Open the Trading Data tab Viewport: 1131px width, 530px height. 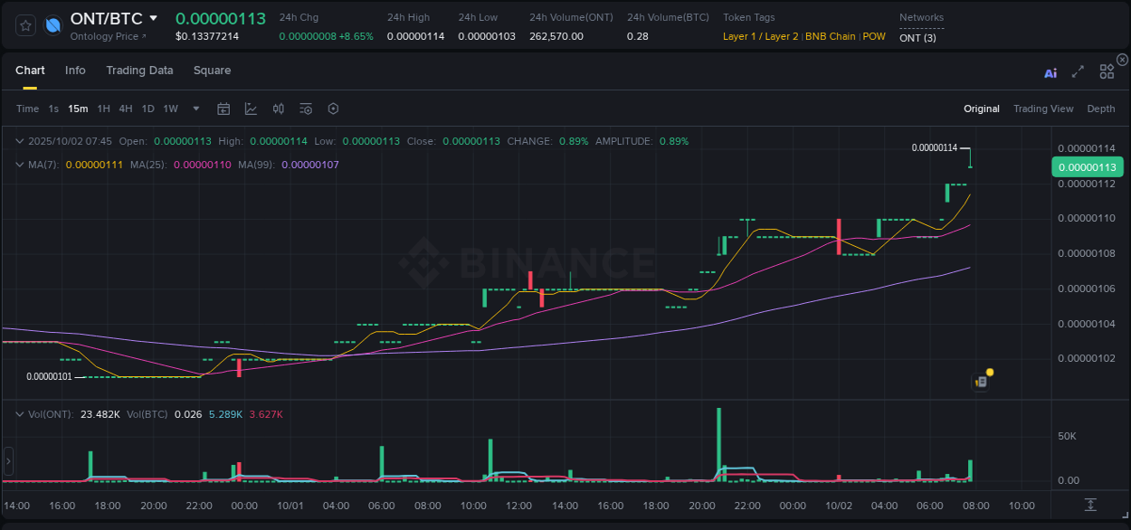(139, 71)
